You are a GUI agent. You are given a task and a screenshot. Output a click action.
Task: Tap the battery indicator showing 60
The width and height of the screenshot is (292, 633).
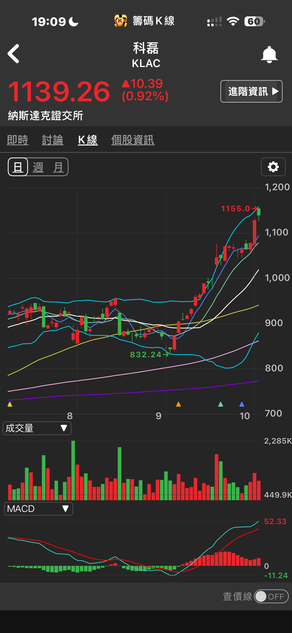[254, 21]
